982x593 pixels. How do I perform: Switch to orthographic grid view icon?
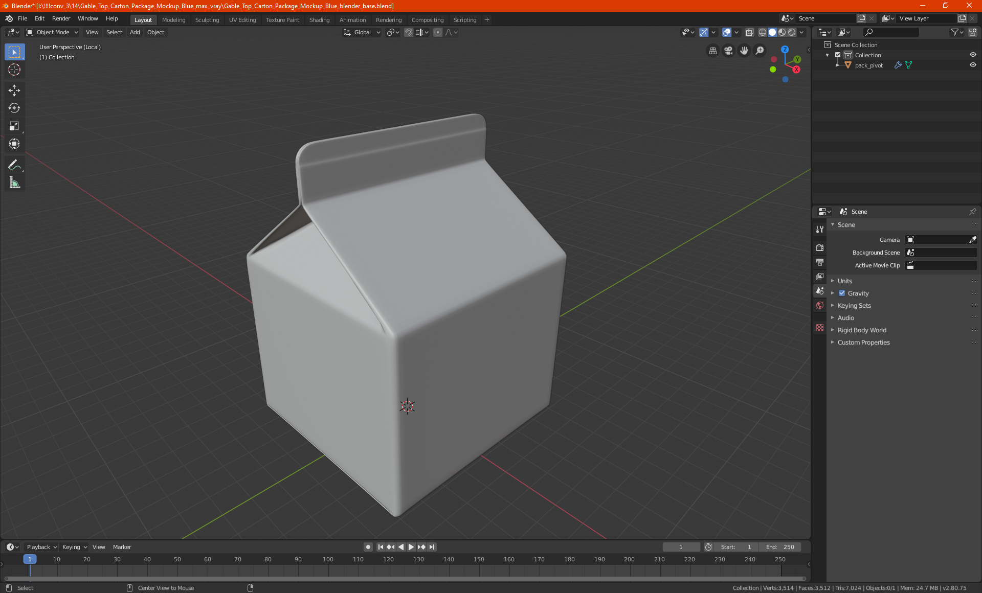712,51
